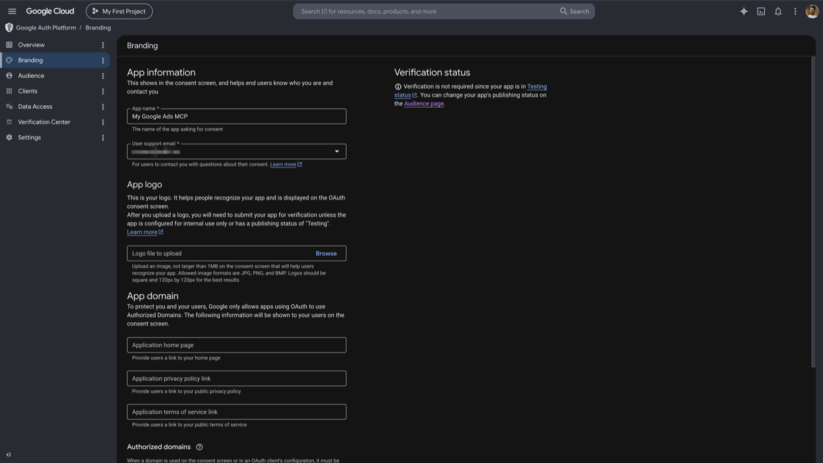Open Settings in the sidebar
823x463 pixels.
[29, 137]
